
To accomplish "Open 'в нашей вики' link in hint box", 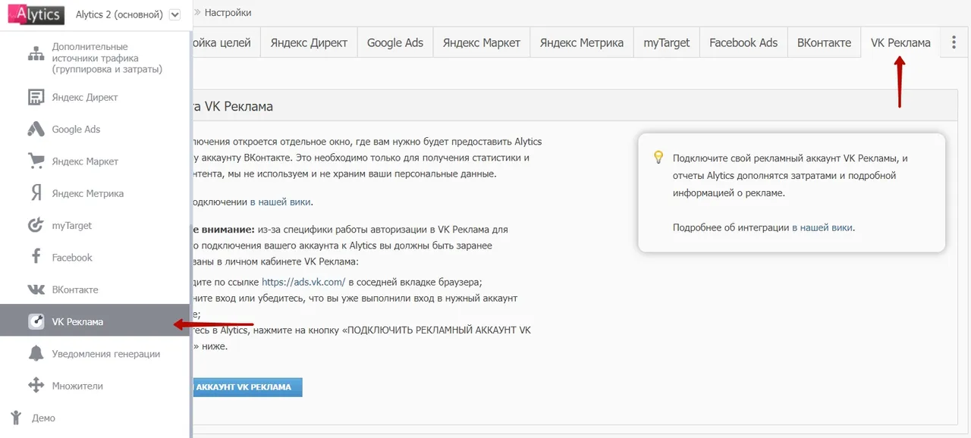I will (x=822, y=227).
